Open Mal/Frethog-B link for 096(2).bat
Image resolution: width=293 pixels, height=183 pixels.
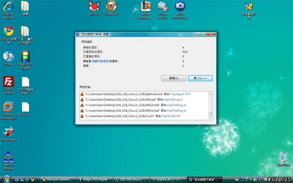(176, 105)
